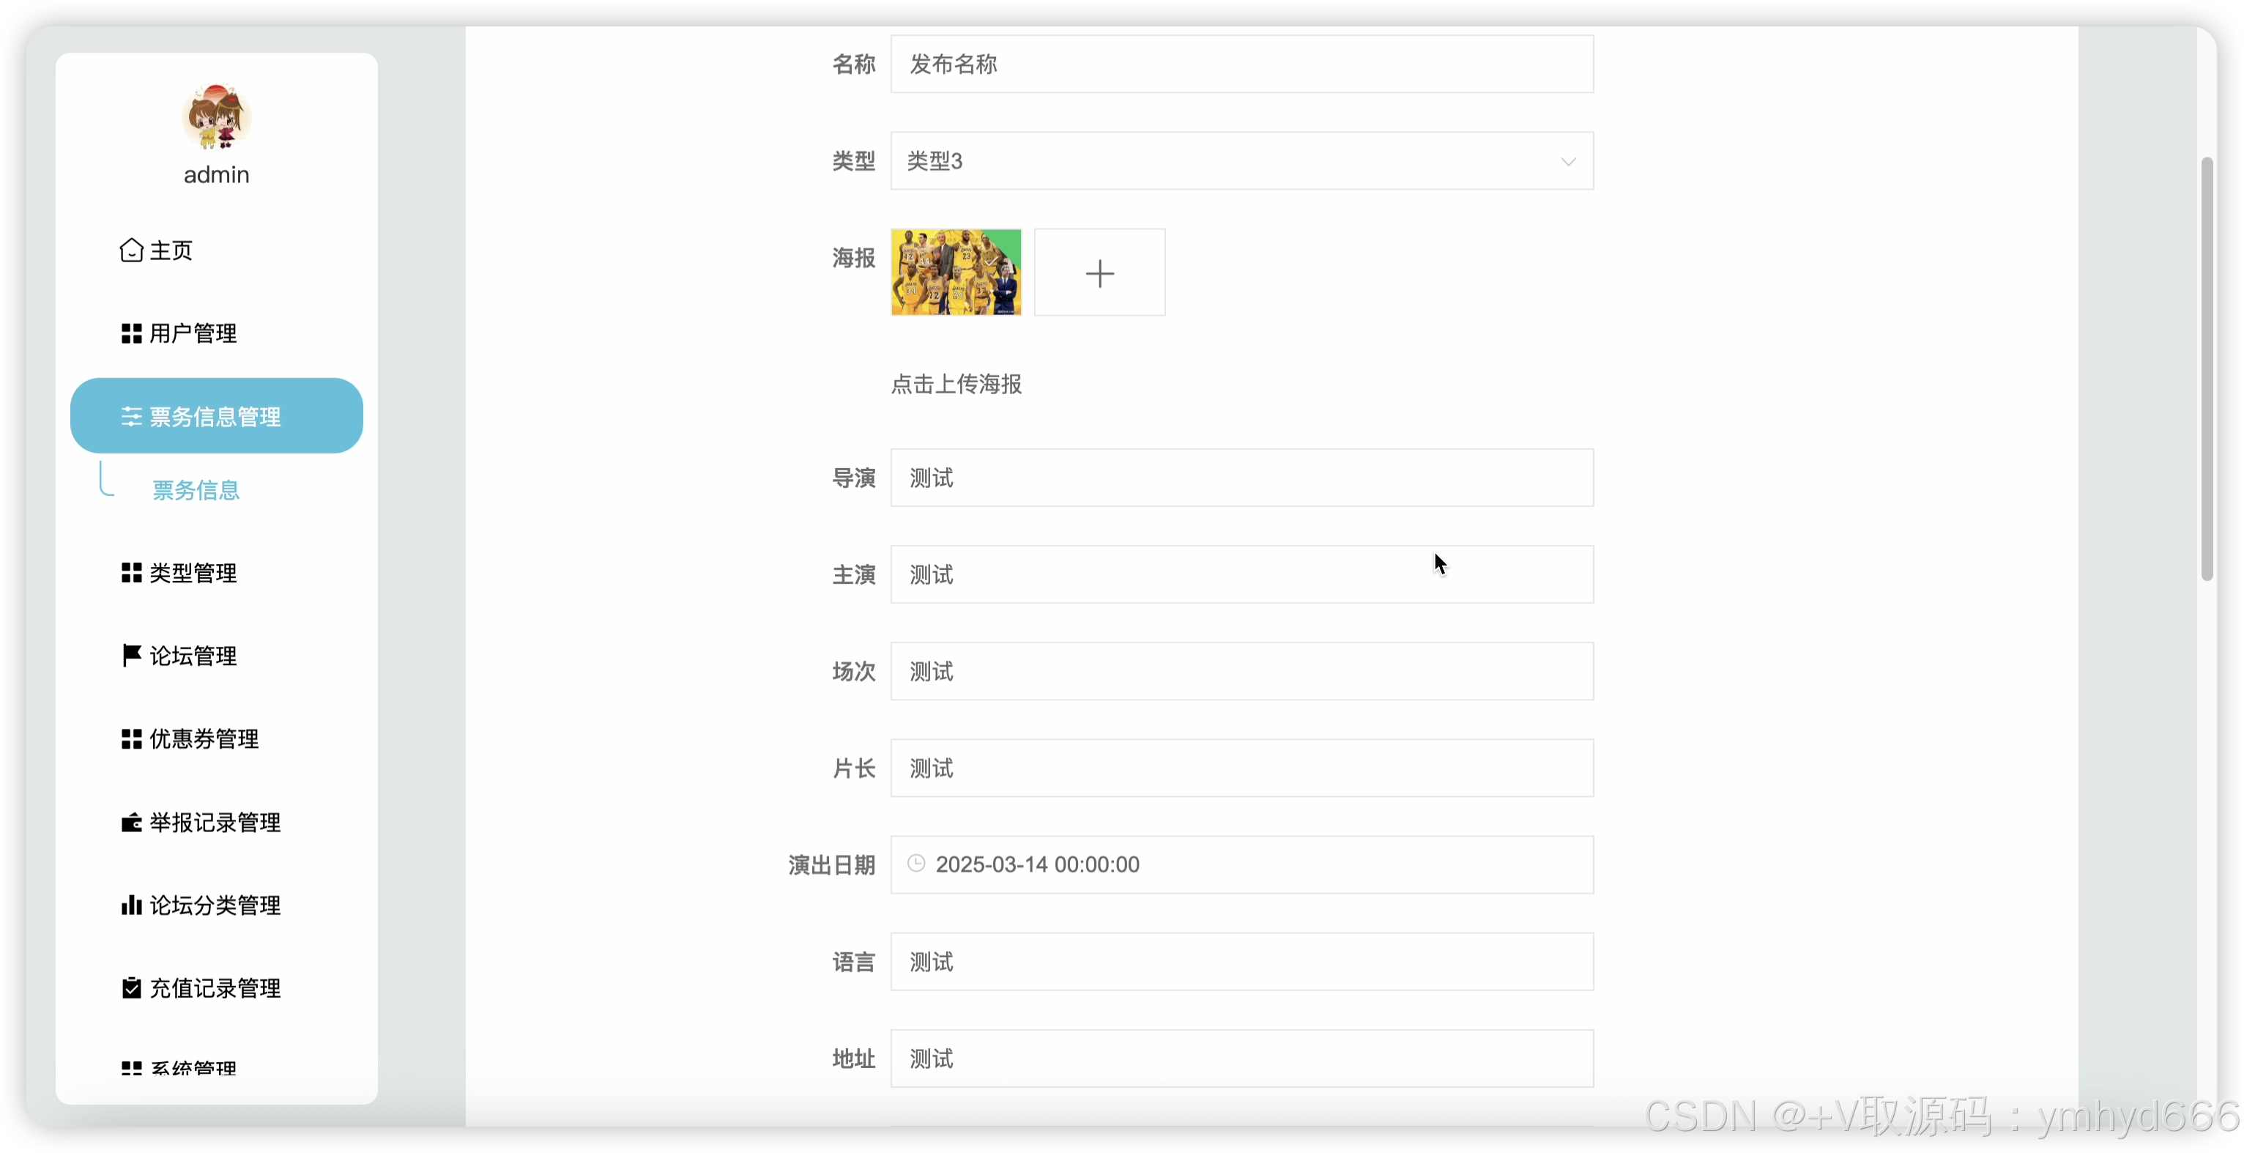This screenshot has width=2244, height=1153.
Task: Open the 类型管理 menu item
Action: (193, 573)
